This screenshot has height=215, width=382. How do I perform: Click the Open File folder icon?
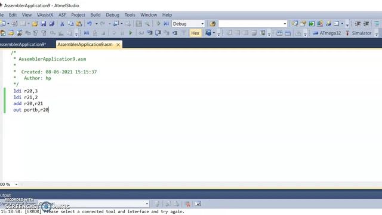point(35,24)
